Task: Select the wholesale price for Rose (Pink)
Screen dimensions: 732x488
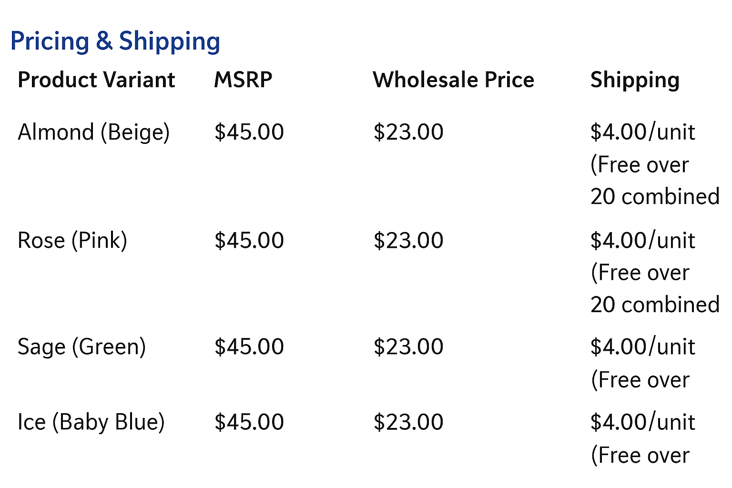Action: coord(408,240)
